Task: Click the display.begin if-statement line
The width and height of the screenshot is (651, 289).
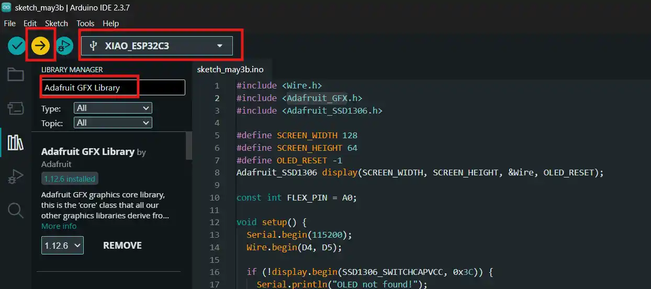Action: point(370,272)
